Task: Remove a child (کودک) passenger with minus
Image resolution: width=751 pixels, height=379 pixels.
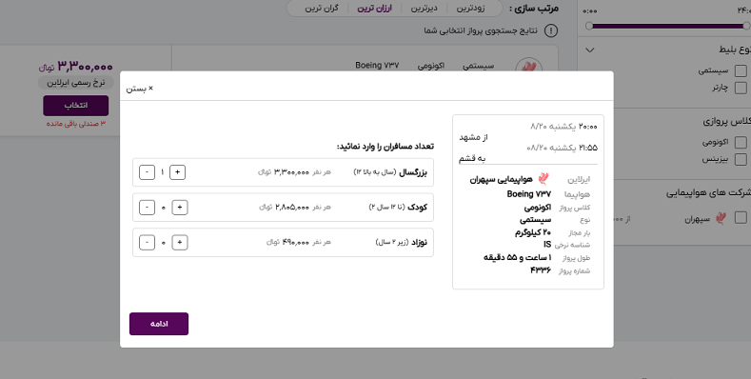Action: click(147, 207)
